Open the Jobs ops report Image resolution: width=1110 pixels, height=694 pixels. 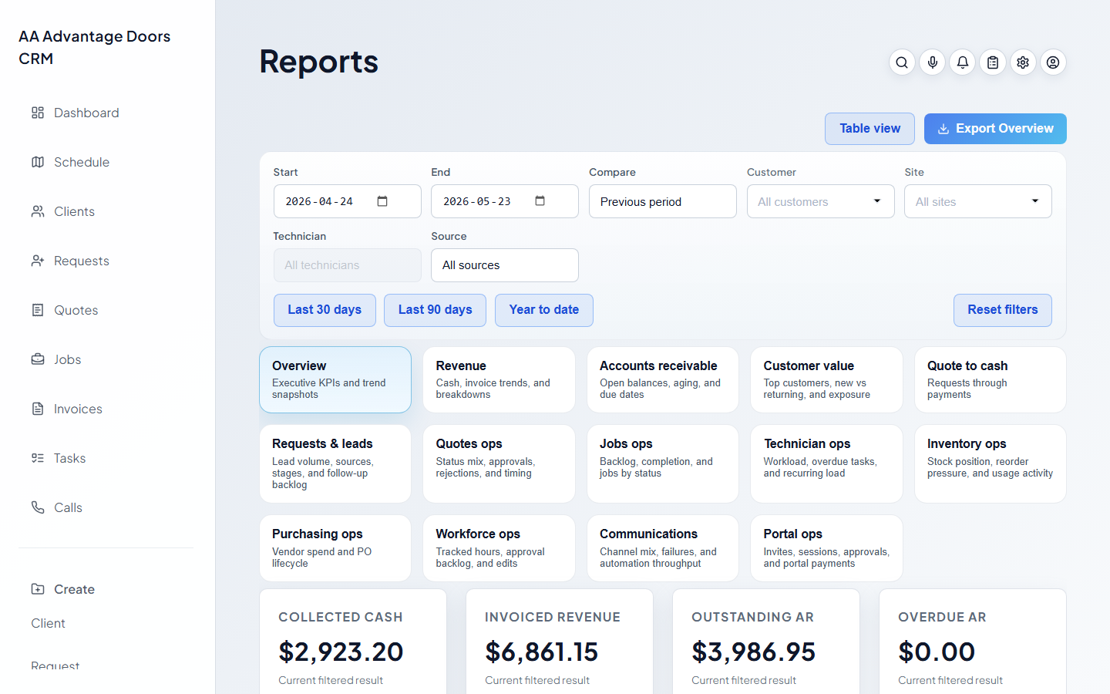tap(663, 463)
